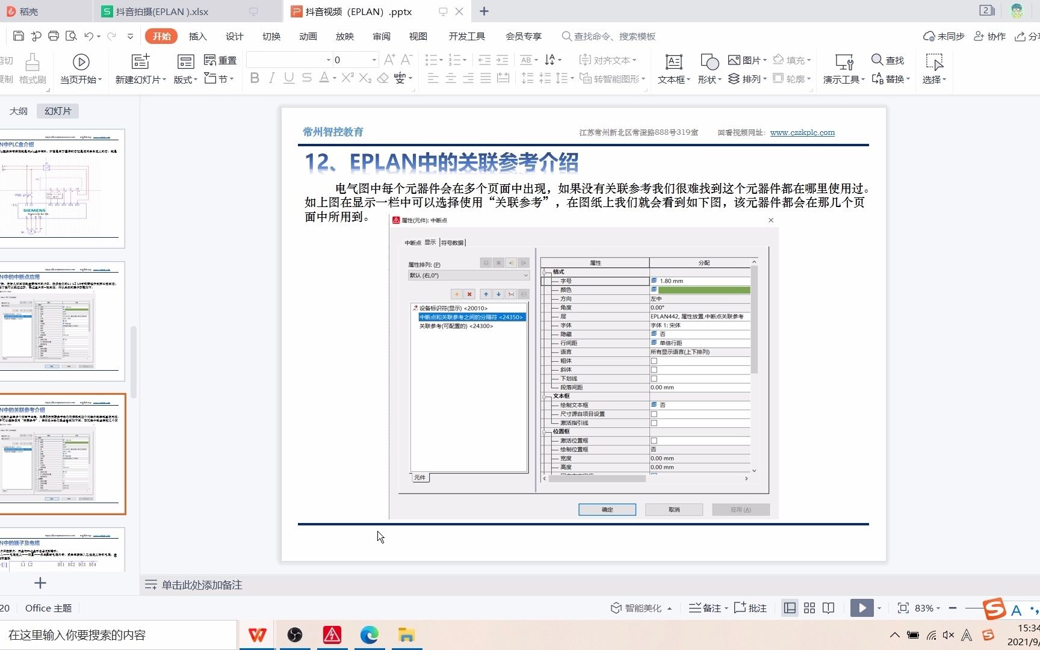This screenshot has width=1040, height=650.
Task: Click the 重置 reset button
Action: (220, 60)
